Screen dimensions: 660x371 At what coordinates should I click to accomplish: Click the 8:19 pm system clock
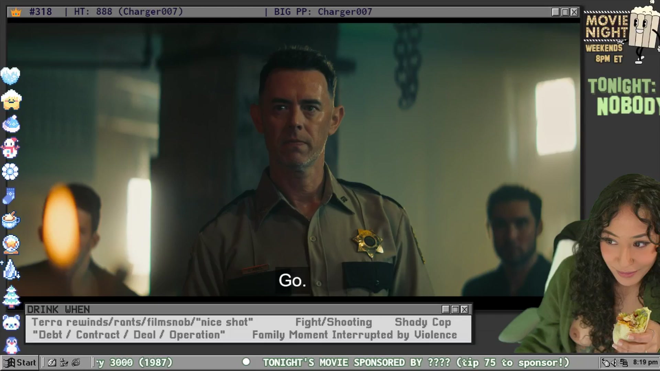(645, 362)
